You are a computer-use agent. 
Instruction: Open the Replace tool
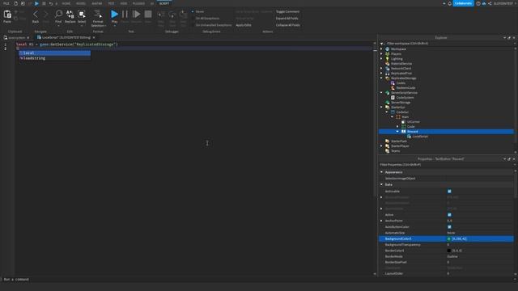tap(70, 14)
